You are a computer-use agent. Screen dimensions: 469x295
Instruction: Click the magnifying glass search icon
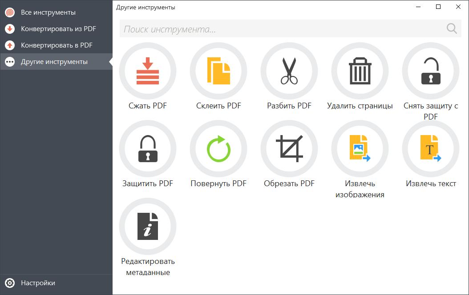point(452,29)
